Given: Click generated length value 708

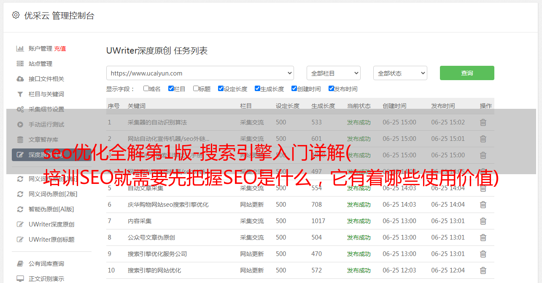Looking at the screenshot, I should pyautogui.click(x=317, y=205).
